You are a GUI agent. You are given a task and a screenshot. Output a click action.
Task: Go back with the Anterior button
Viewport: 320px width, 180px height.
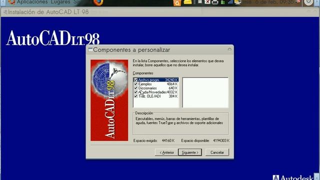[166, 152]
